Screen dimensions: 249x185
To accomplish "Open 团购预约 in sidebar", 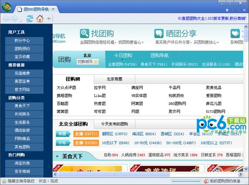I will [x=24, y=49].
